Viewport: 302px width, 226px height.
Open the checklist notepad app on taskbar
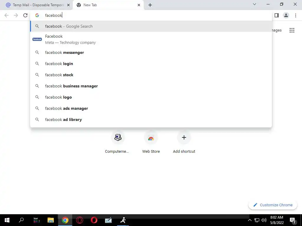tap(109, 220)
